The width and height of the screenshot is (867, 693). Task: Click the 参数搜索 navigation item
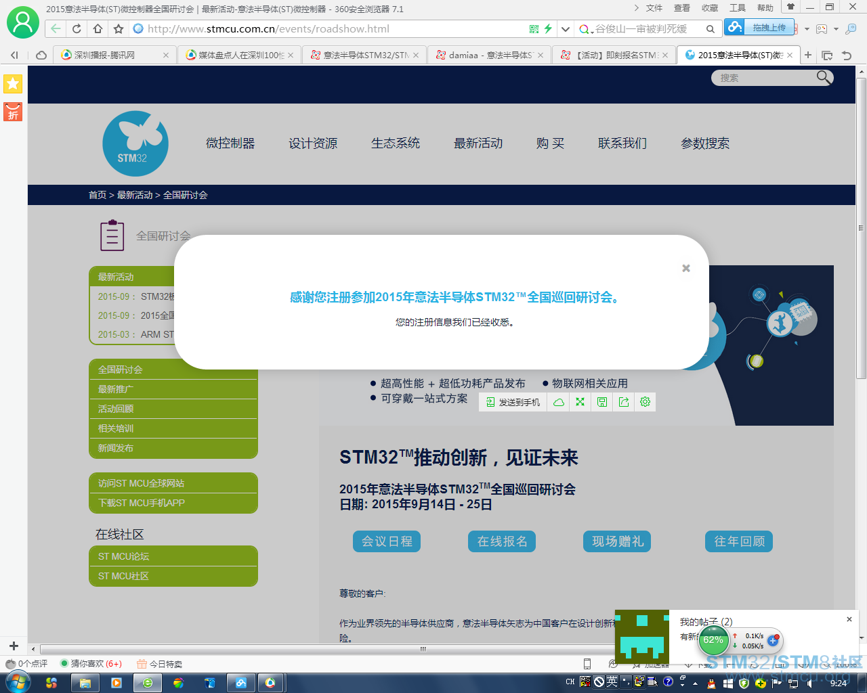point(705,143)
